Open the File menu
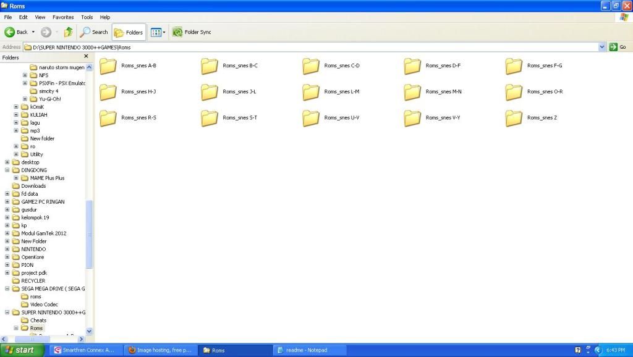The image size is (633, 357). pyautogui.click(x=7, y=17)
